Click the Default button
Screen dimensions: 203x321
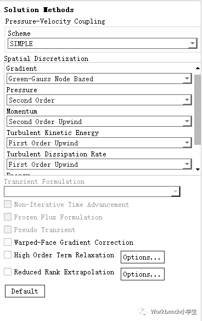pyautogui.click(x=25, y=291)
